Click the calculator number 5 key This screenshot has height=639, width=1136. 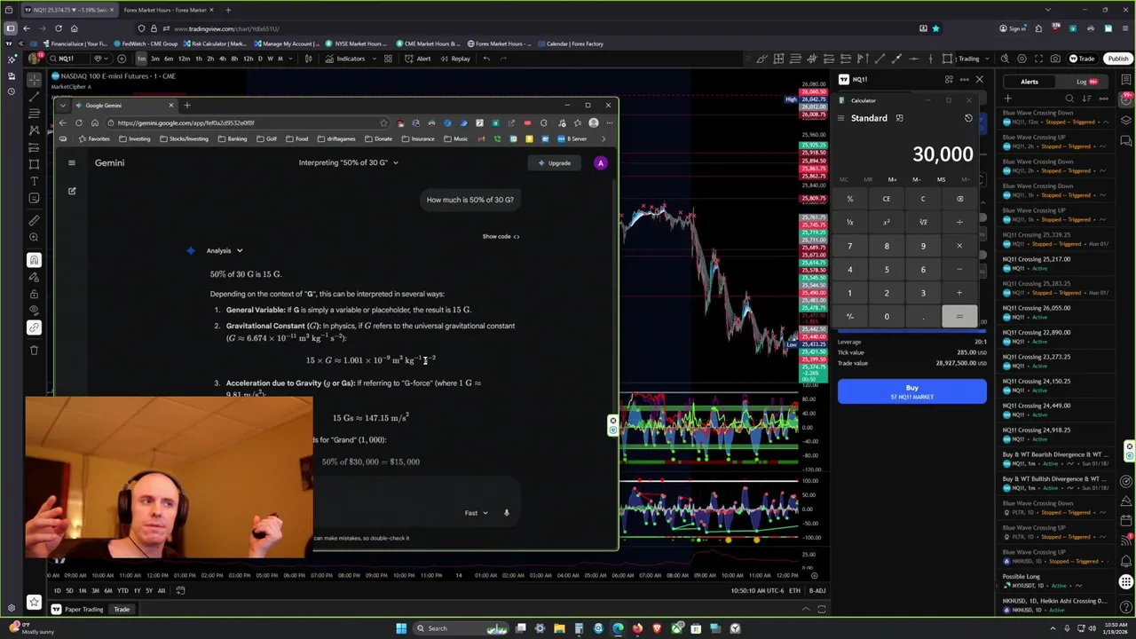pyautogui.click(x=886, y=269)
